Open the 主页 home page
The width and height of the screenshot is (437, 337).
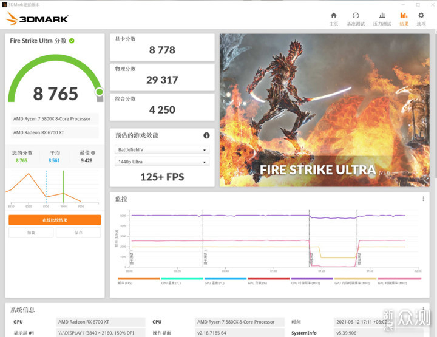[334, 19]
